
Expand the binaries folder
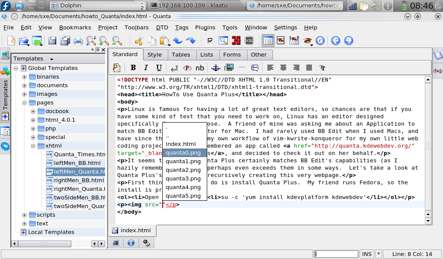25,77
